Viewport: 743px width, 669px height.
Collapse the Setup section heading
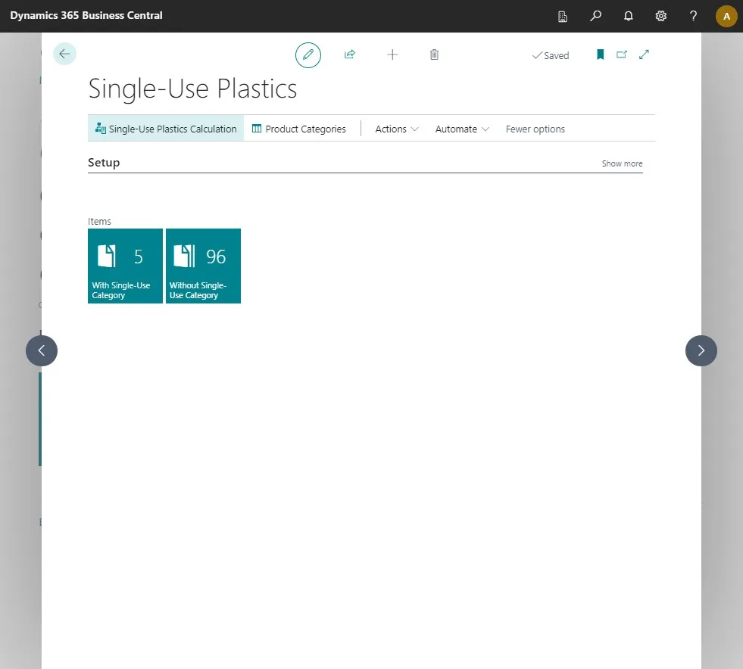pos(104,163)
